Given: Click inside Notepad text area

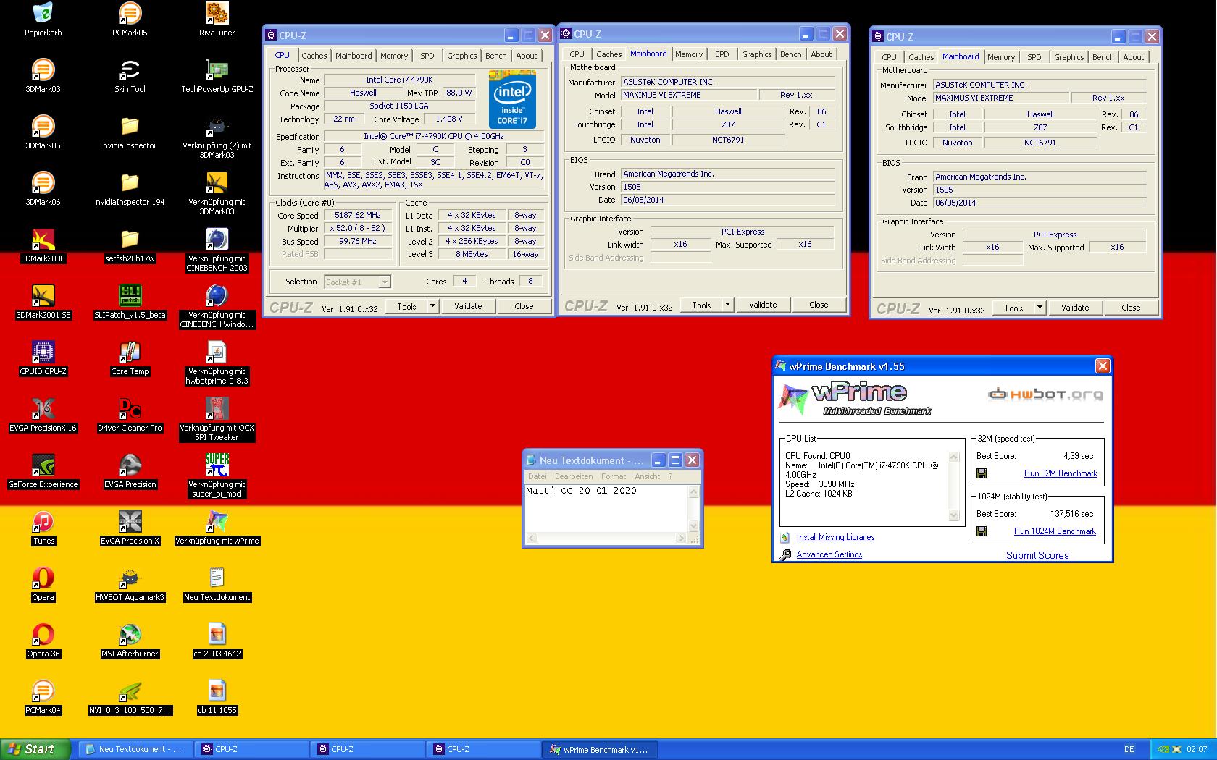Looking at the screenshot, I should point(606,509).
